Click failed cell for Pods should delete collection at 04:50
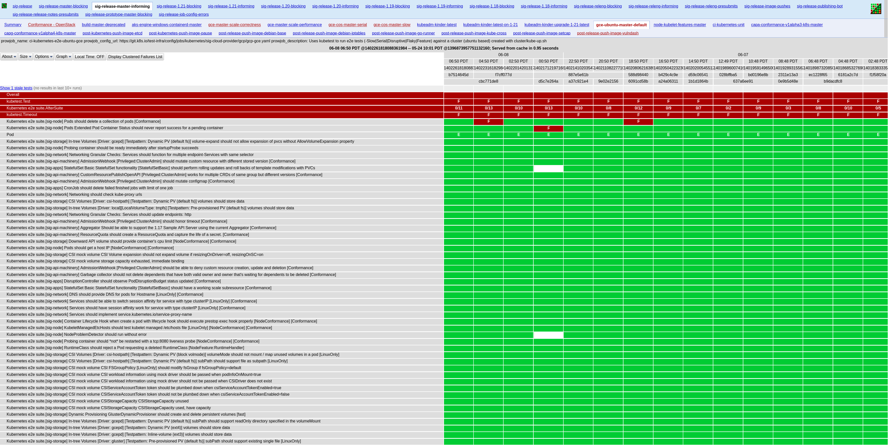The height and width of the screenshot is (446, 890). pos(489,122)
